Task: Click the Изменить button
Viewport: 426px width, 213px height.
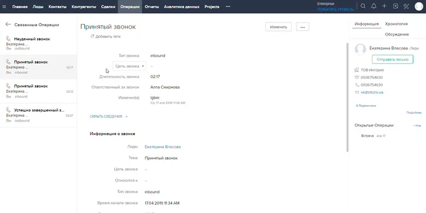Action: click(x=278, y=27)
